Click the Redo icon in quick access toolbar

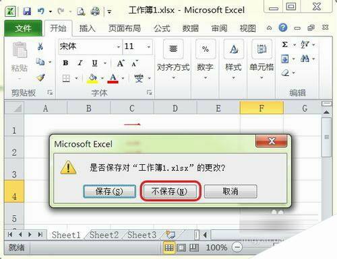[x=61, y=11]
